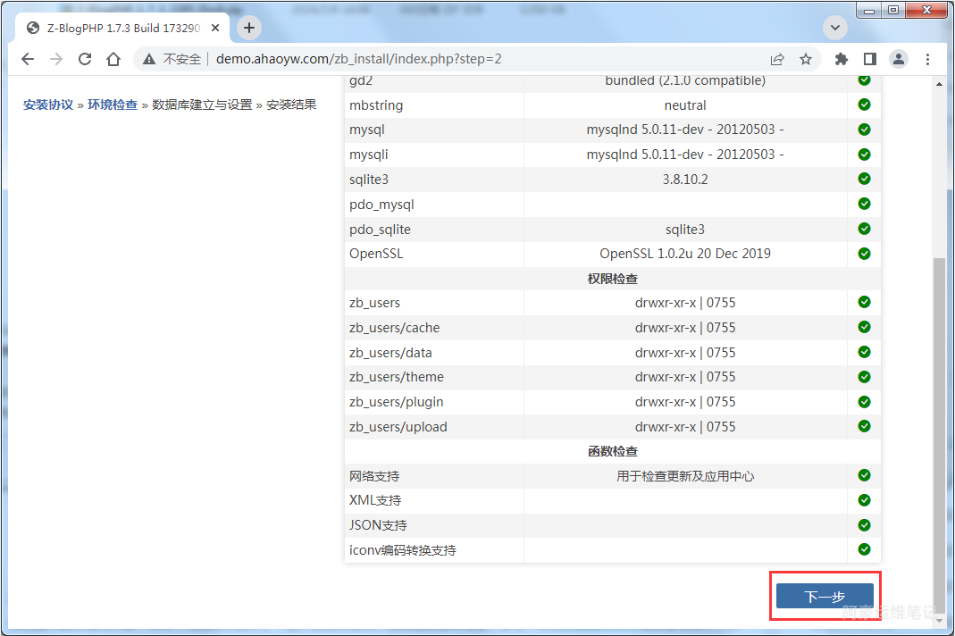Click the 安装协议 step link
955x636 pixels.
48,105
